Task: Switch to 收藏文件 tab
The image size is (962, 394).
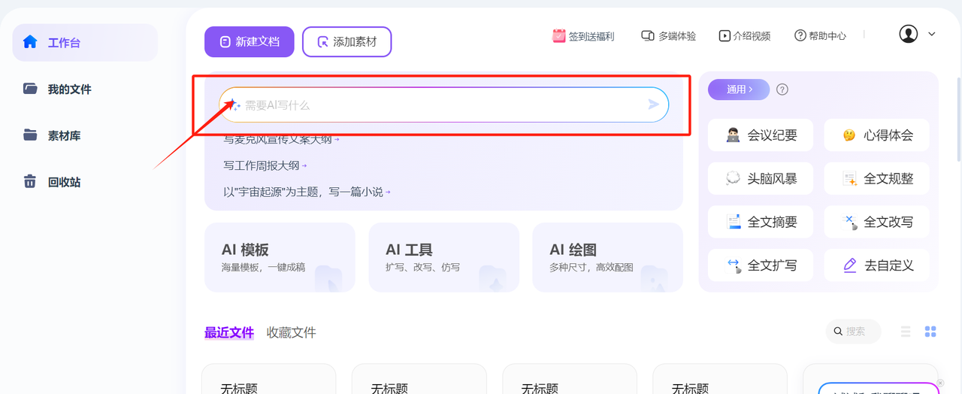Action: tap(291, 332)
